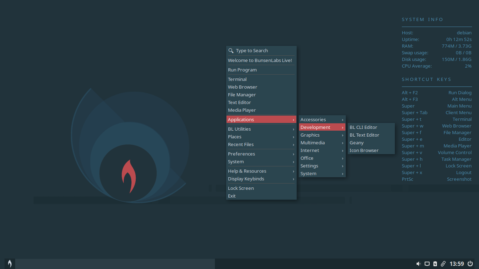Expand the BL Utilities submenu
This screenshot has width=479, height=269.
261,129
